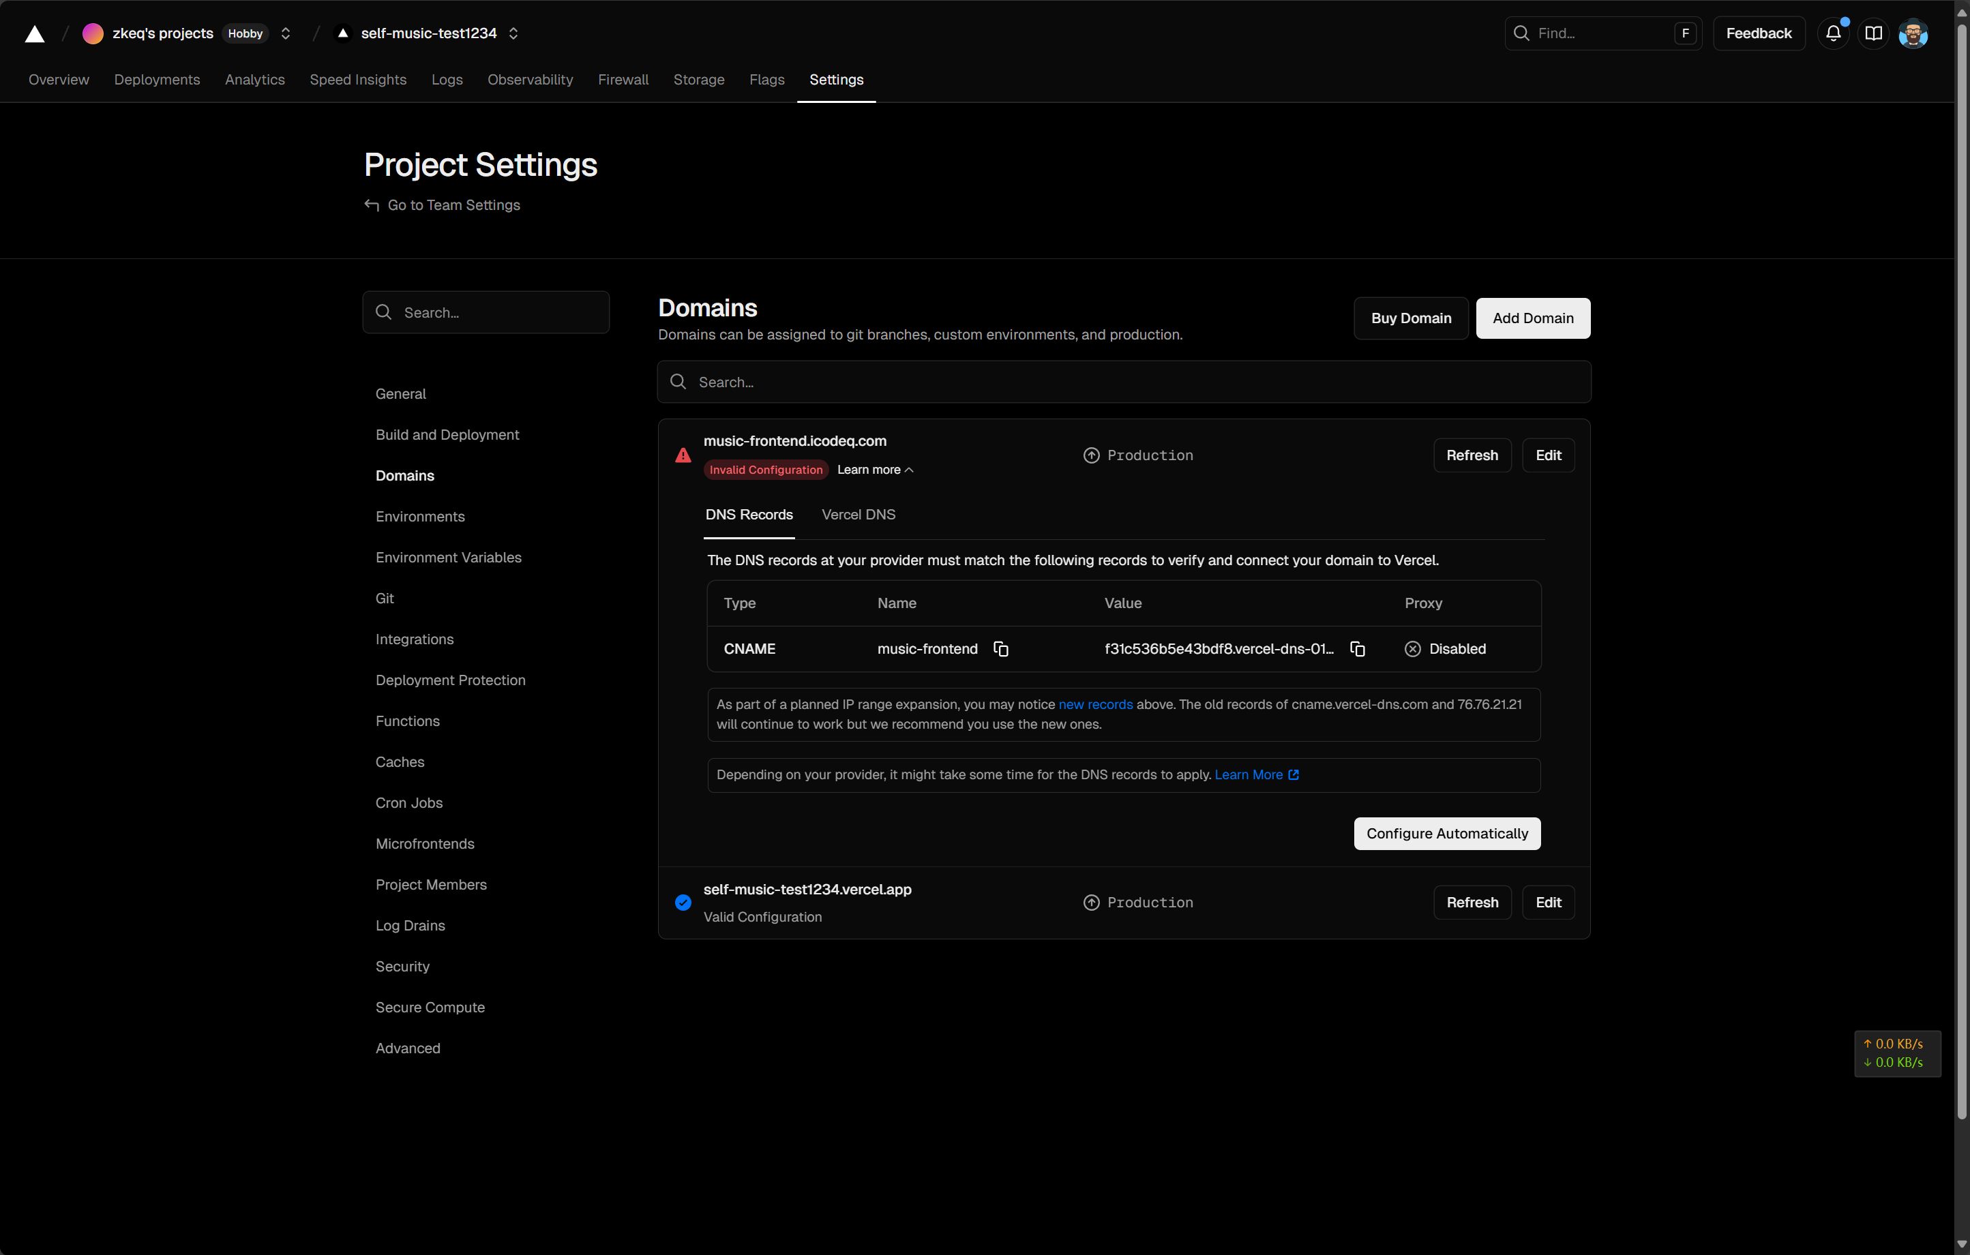Click the page vertical scrollbar
This screenshot has width=1970, height=1255.
pyautogui.click(x=1961, y=573)
